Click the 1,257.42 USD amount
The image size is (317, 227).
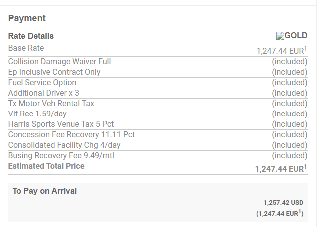click(x=283, y=203)
